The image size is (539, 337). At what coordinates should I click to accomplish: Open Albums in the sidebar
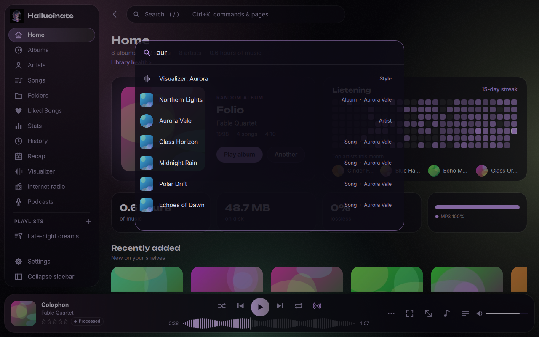(x=52, y=50)
